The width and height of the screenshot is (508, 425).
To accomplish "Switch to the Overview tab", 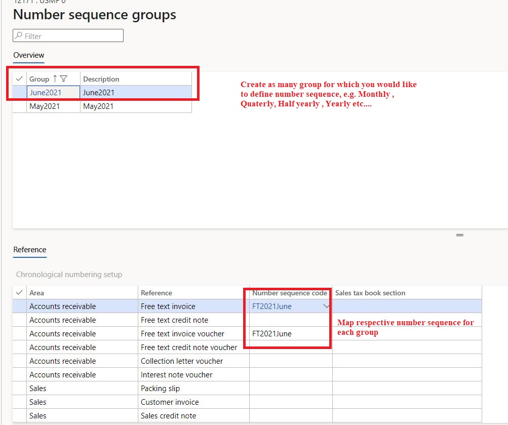I will point(28,55).
